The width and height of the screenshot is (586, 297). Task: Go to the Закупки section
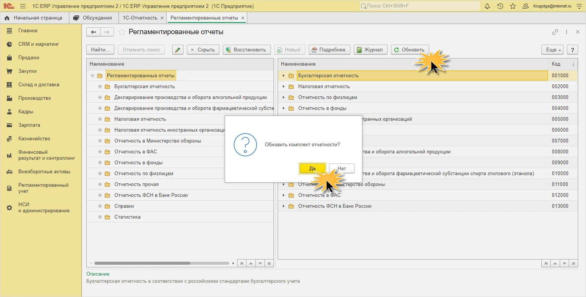27,71
